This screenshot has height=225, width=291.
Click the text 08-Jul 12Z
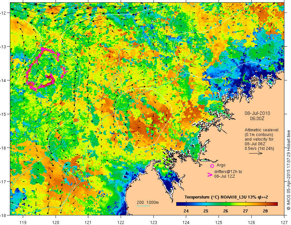click(225, 176)
